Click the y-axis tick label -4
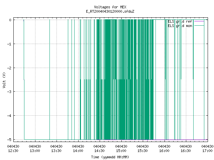 [9, 116]
